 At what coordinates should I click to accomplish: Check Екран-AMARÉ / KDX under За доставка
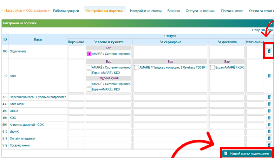coord(212,67)
